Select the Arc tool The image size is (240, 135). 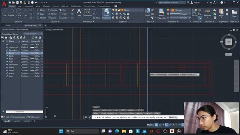(x=26, y=12)
